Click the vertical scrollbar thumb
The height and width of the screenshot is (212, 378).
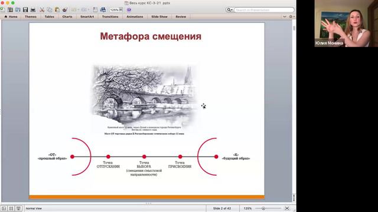click(x=294, y=28)
